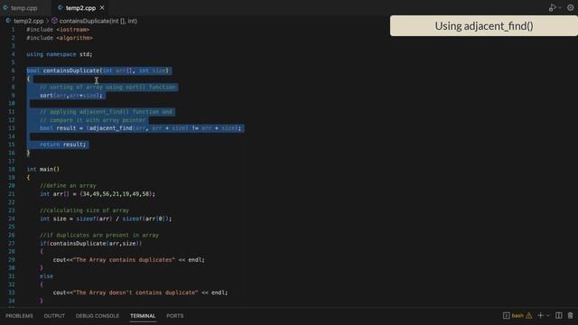
Task: Click the sizeof expression on line 24
Action: (x=124, y=218)
